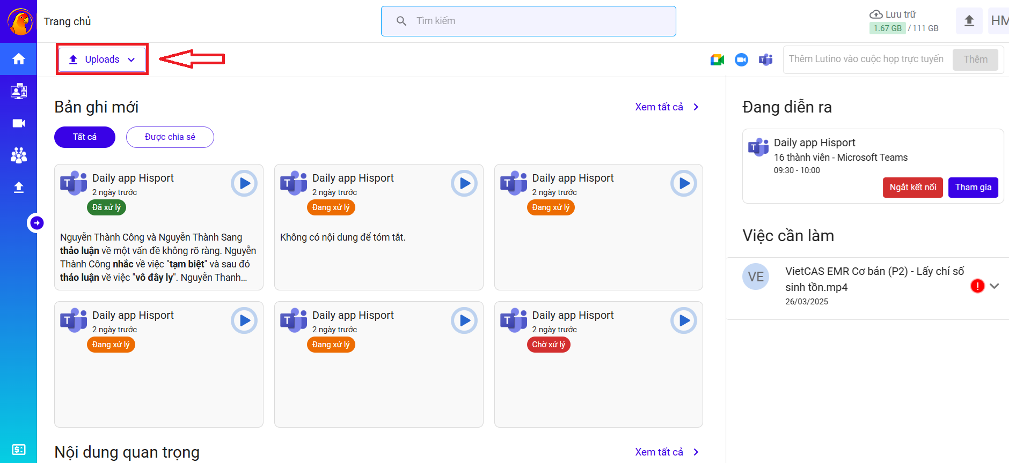The height and width of the screenshot is (463, 1009).
Task: Select the Được chia sẻ filter tab
Action: (x=170, y=137)
